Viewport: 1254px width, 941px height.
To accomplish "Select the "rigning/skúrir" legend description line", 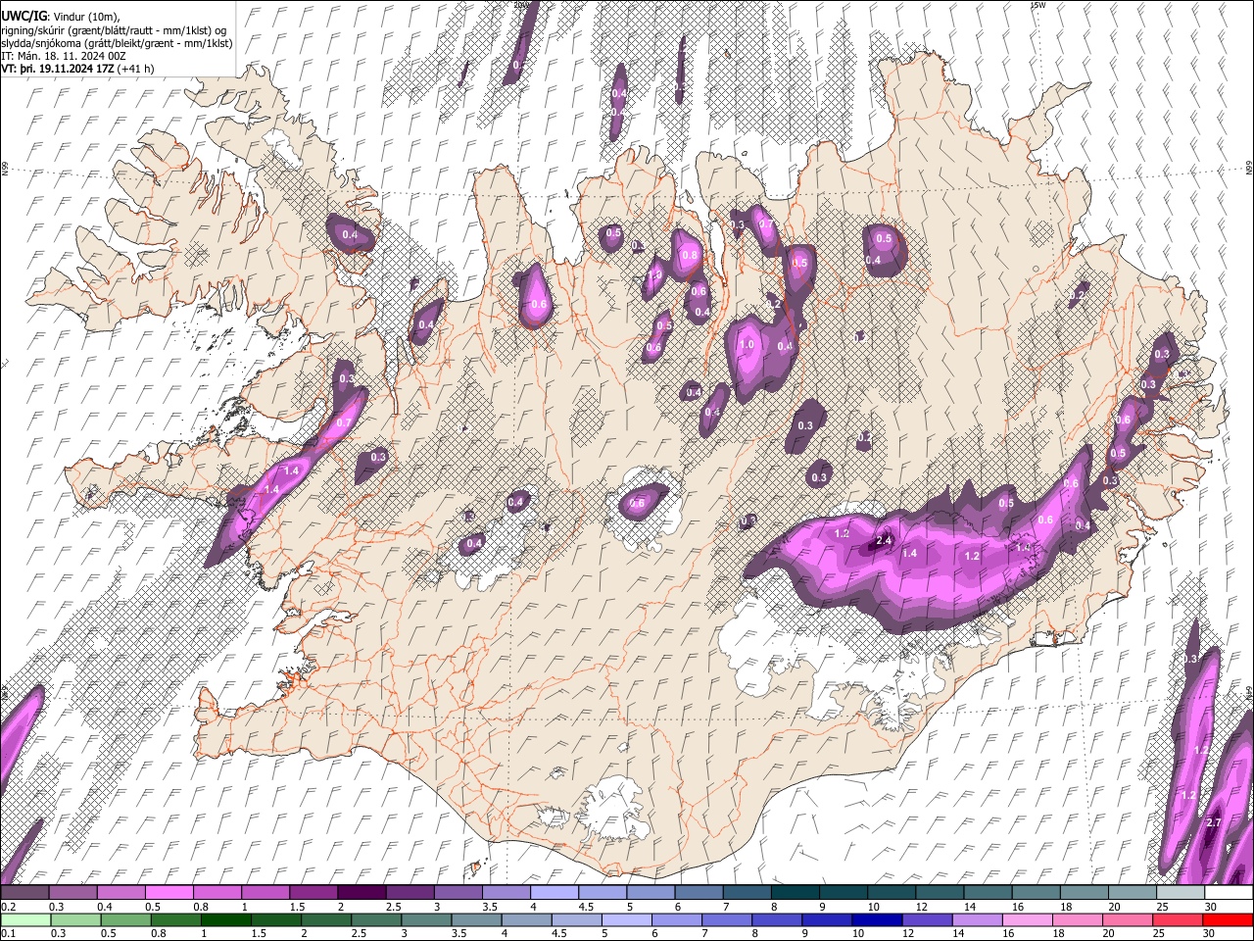I will click(x=116, y=30).
